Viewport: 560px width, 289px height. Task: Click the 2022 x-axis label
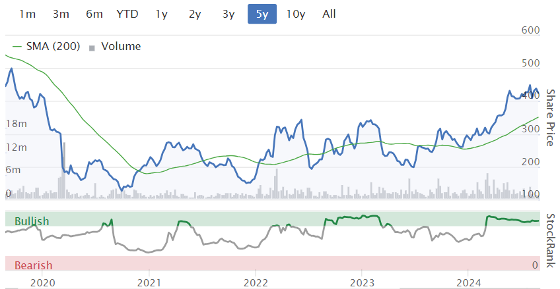coord(255,283)
